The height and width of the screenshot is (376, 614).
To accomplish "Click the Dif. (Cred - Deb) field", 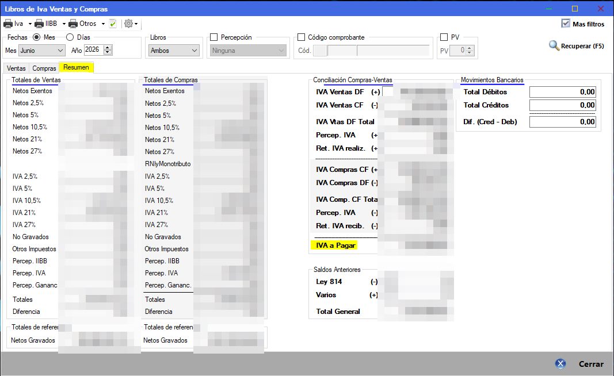I will click(563, 122).
